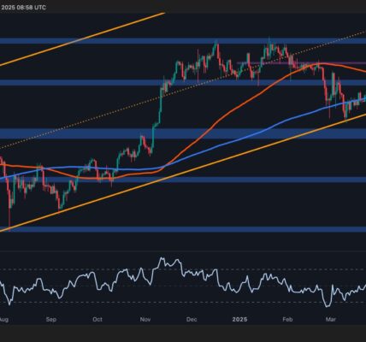Select the short purple horizontal level line
Image resolution: width=366 pixels, height=342 pixels.
point(301,62)
